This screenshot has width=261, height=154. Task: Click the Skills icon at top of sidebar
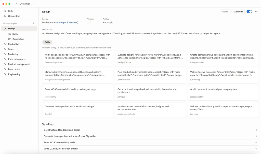coord(5,11)
